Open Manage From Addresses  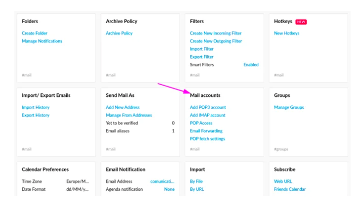[x=129, y=115]
